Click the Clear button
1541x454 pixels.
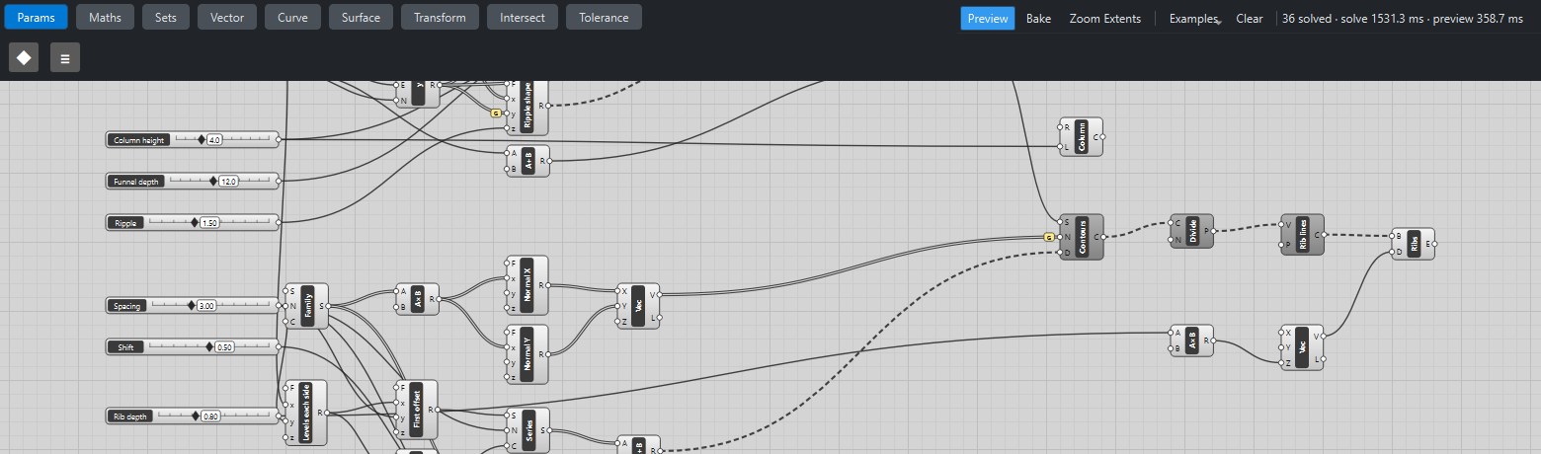[1250, 18]
